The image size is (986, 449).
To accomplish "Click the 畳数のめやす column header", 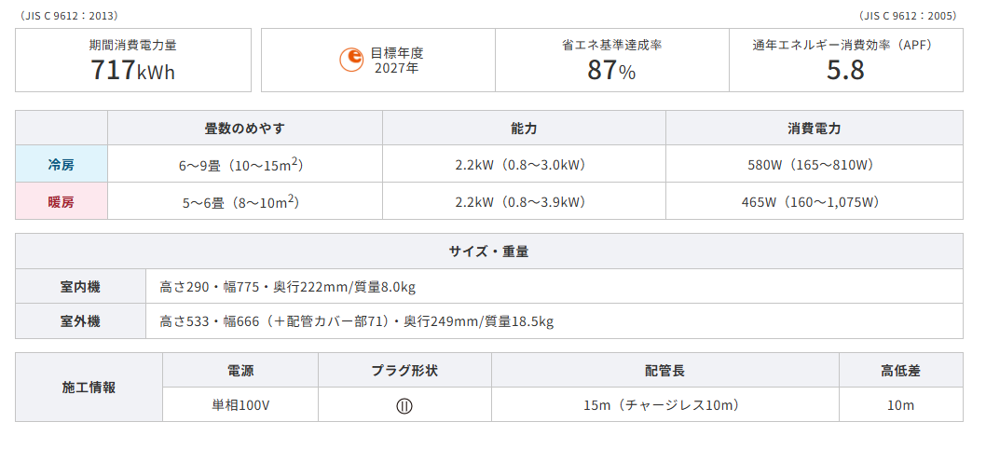I will pos(244,129).
